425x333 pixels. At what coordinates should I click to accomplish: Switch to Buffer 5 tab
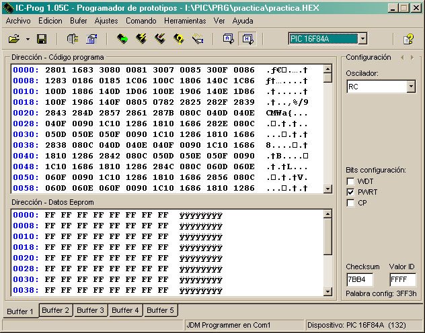click(160, 310)
